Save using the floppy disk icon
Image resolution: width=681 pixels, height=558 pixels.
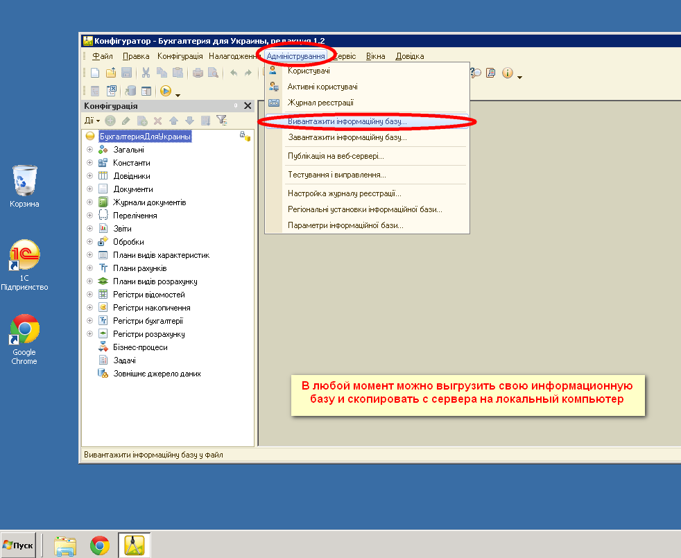[126, 73]
